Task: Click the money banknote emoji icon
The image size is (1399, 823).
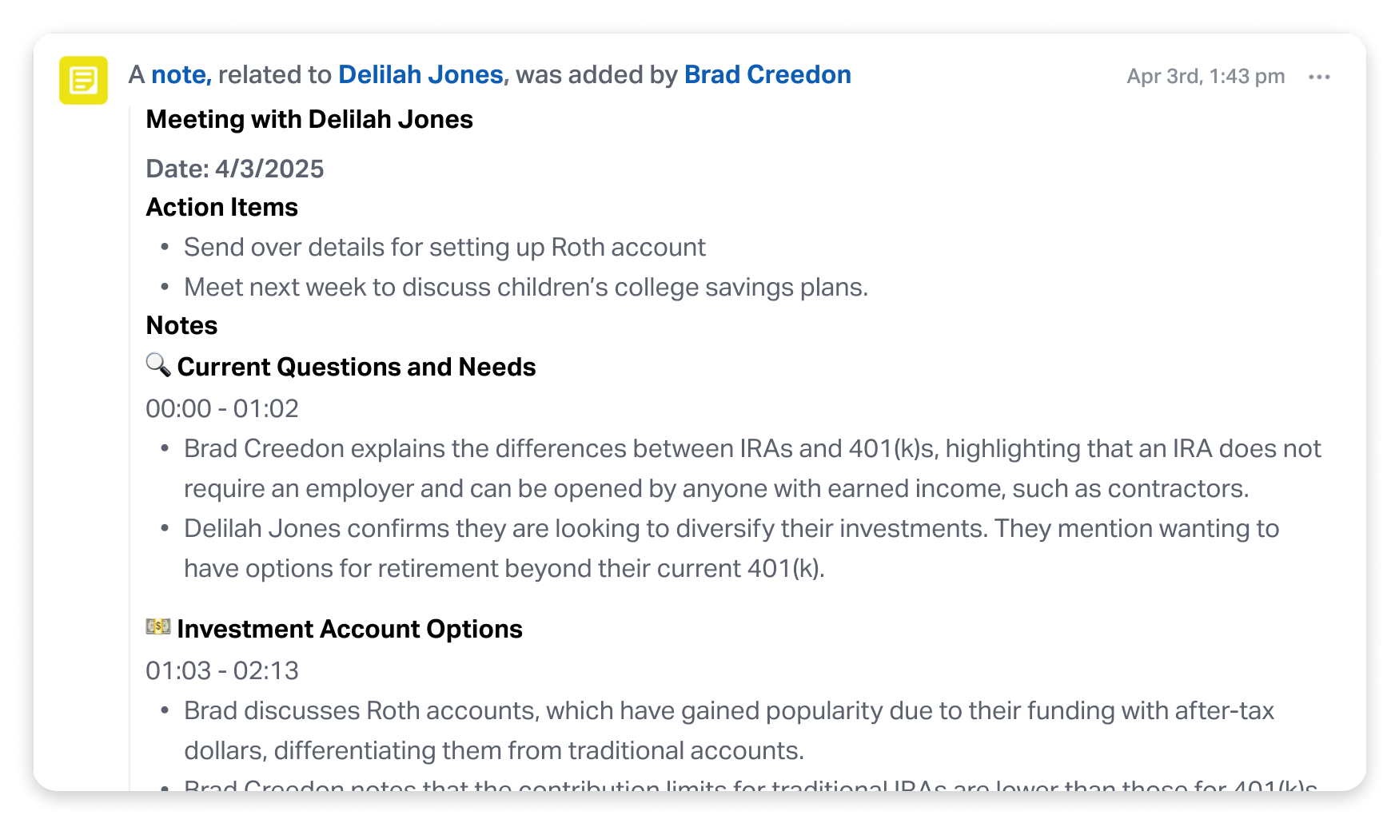Action: point(158,626)
